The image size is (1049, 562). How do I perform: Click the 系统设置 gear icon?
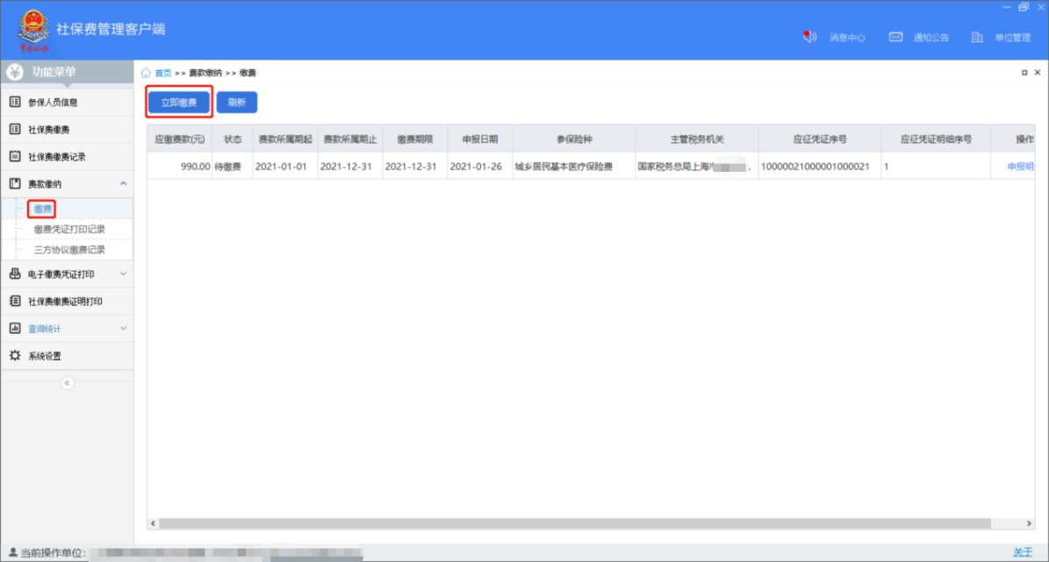(15, 356)
